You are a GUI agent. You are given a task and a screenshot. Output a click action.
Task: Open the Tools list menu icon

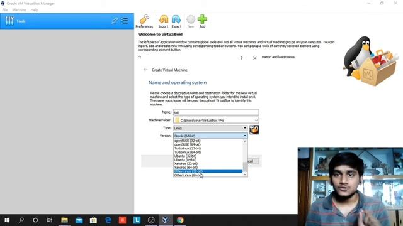coord(125,21)
